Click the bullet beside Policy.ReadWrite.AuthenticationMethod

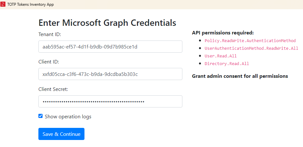click(x=200, y=41)
